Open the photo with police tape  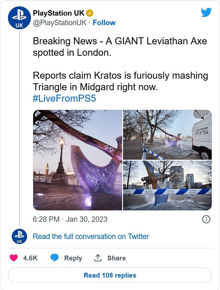[x=167, y=185]
